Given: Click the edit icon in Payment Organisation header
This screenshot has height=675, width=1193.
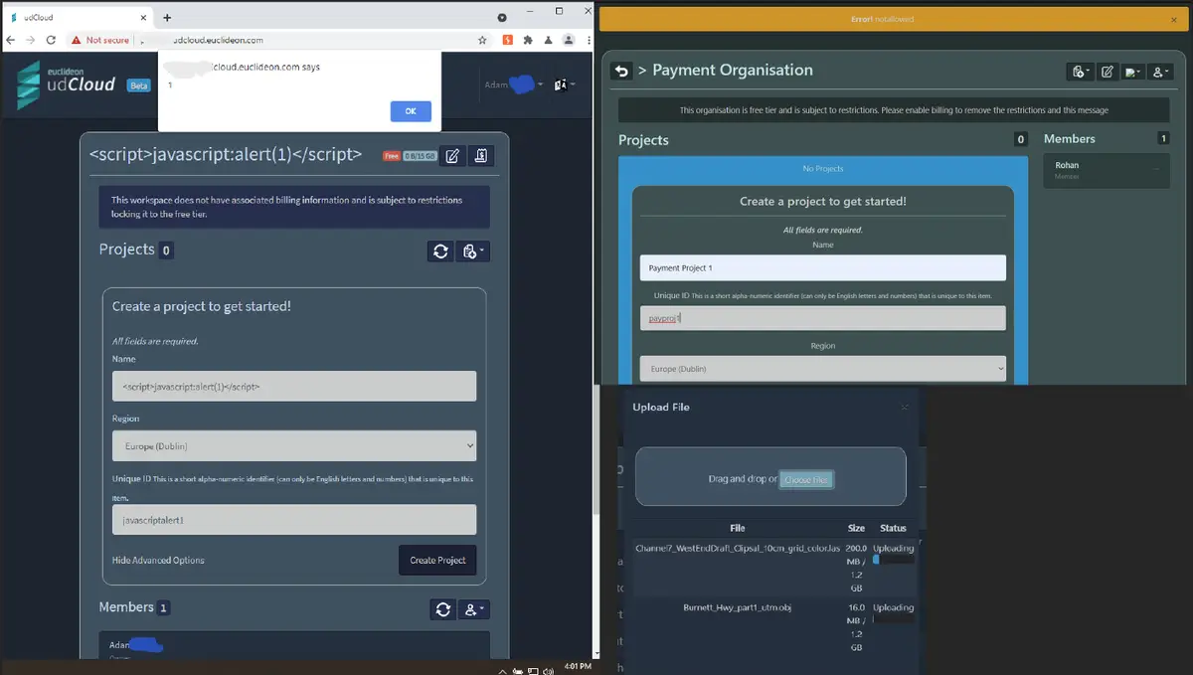Looking at the screenshot, I should 1107,72.
